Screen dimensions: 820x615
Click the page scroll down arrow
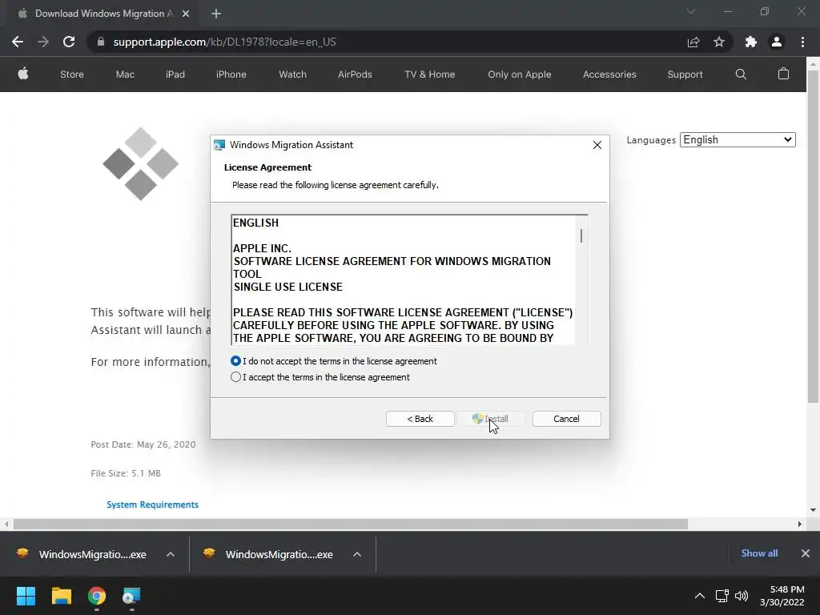[813, 510]
